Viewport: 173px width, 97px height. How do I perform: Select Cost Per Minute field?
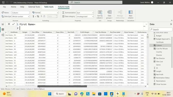162,48
